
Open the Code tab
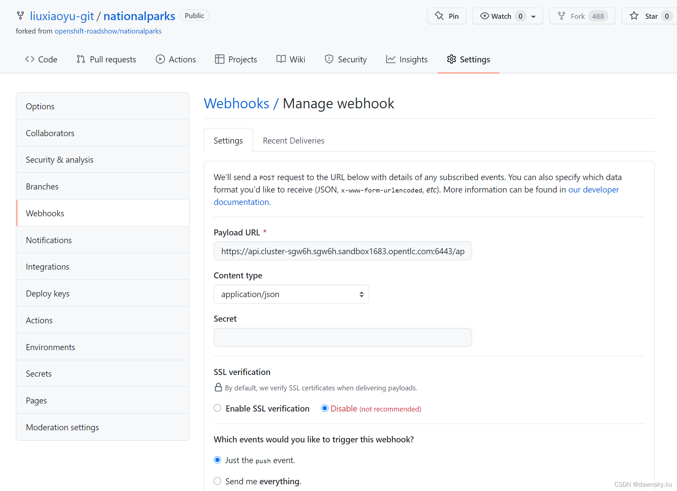(41, 59)
